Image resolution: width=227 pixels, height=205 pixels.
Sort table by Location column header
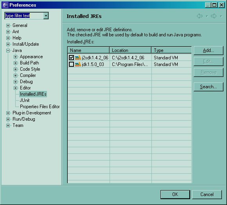[130, 50]
